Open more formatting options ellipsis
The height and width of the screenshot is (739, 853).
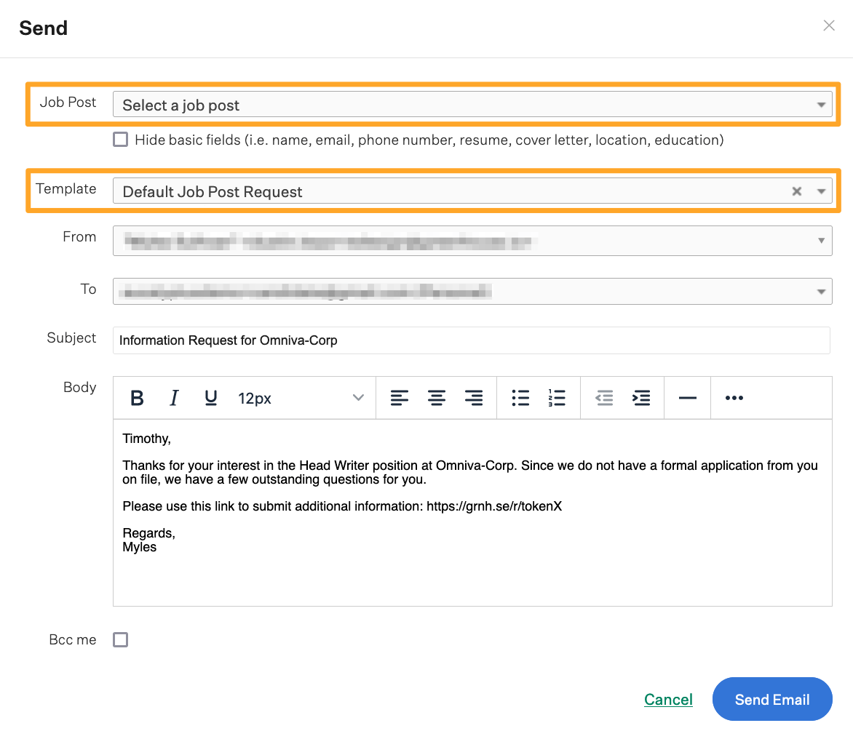pyautogui.click(x=734, y=398)
